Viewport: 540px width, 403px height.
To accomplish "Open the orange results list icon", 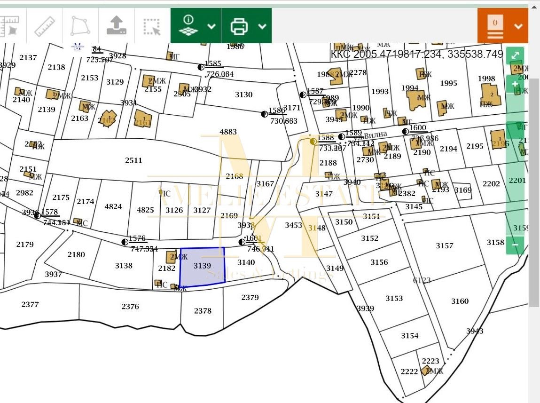I will pos(495,27).
